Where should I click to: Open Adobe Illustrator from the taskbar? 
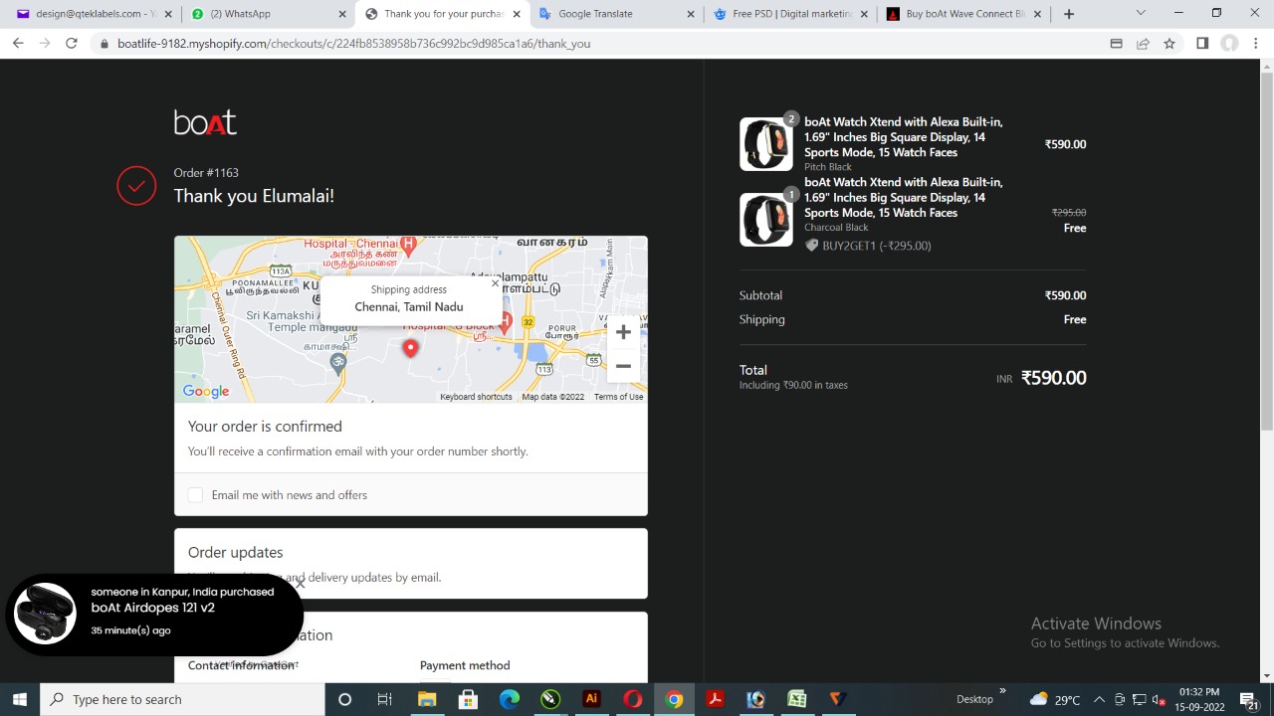[x=591, y=699]
